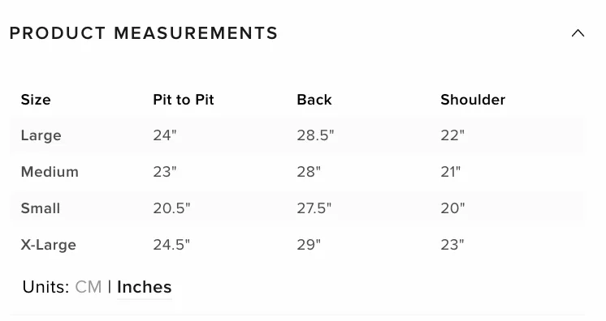Click the 20.5" Pit to Pit value
606x321 pixels.
(x=171, y=208)
